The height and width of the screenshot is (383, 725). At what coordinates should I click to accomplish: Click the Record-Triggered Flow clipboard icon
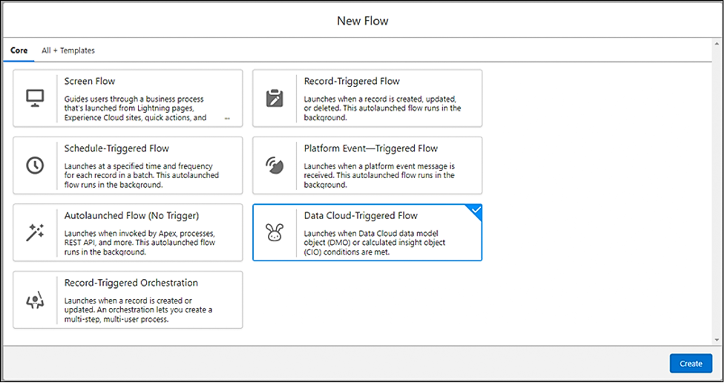(x=275, y=98)
